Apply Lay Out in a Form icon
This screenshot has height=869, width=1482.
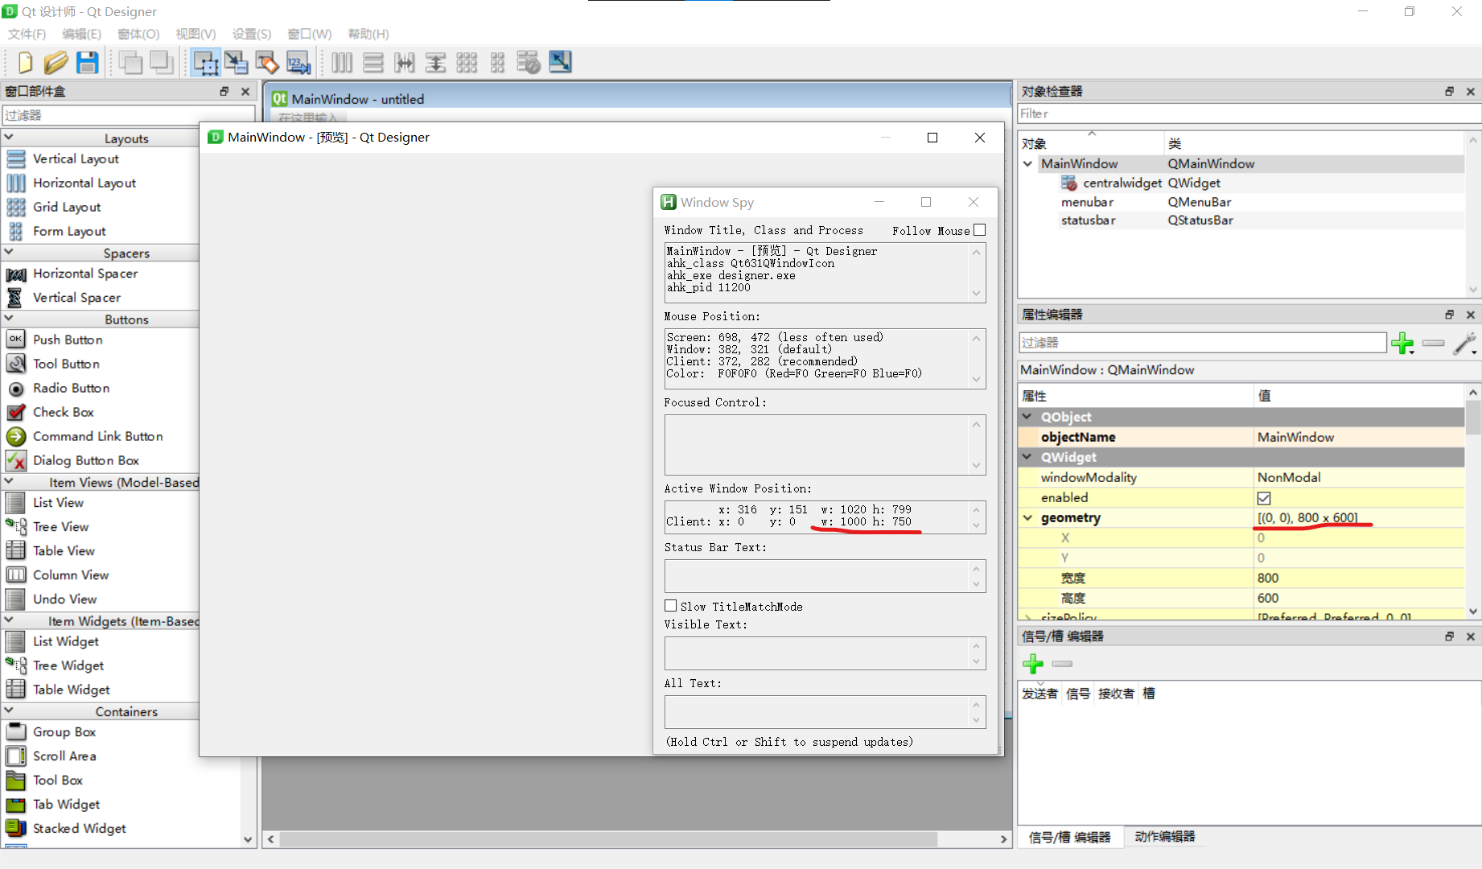click(x=497, y=62)
